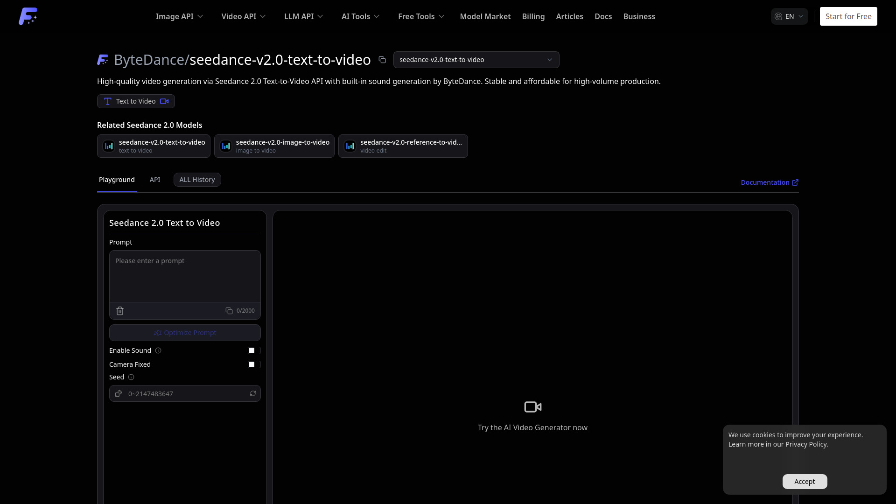Open the Documentation link
This screenshot has height=504, width=896.
point(770,182)
